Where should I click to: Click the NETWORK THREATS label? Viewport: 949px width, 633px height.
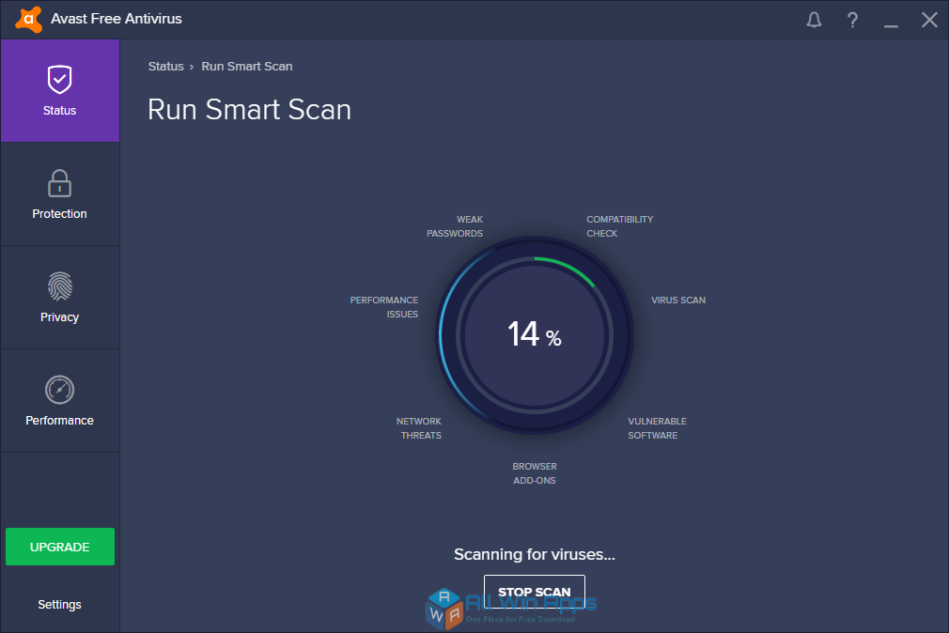(x=419, y=428)
